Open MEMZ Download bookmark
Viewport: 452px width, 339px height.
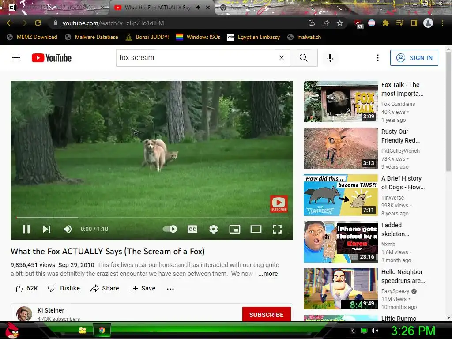point(32,37)
